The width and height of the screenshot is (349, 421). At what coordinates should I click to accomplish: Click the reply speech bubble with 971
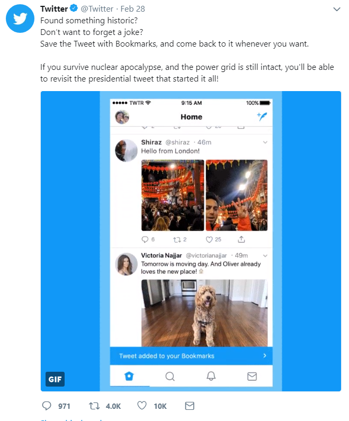[47, 406]
